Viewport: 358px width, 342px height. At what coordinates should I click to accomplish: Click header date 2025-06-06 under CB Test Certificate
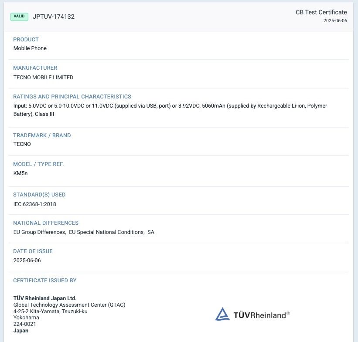pos(335,20)
